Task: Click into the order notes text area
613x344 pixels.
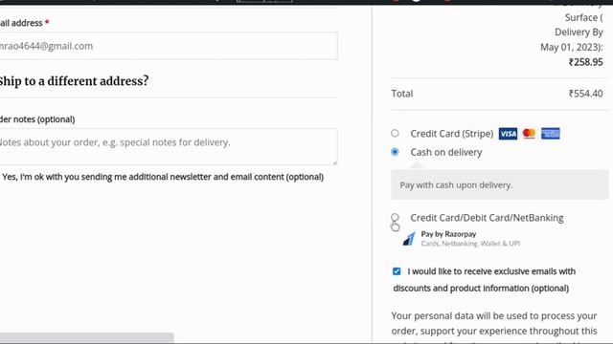Action: tap(169, 146)
